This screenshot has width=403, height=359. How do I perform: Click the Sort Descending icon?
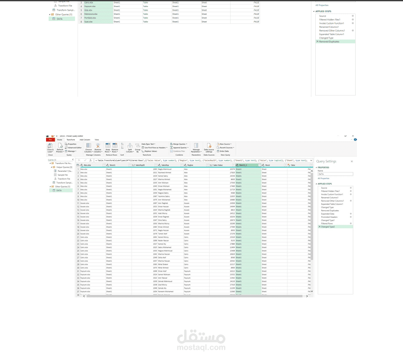coord(122,148)
